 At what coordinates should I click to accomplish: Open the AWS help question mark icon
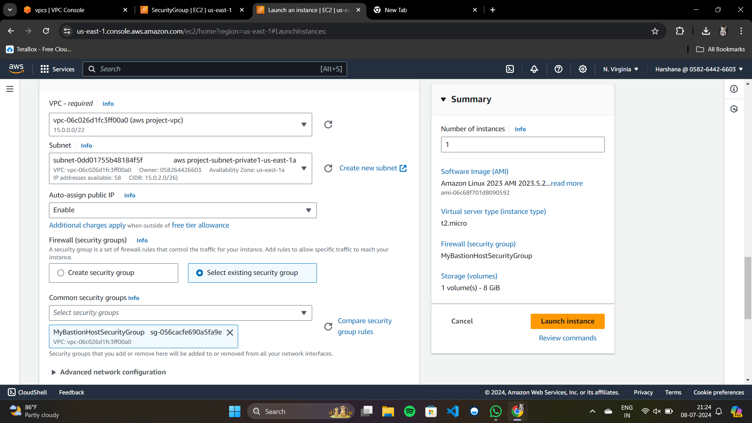click(559, 69)
